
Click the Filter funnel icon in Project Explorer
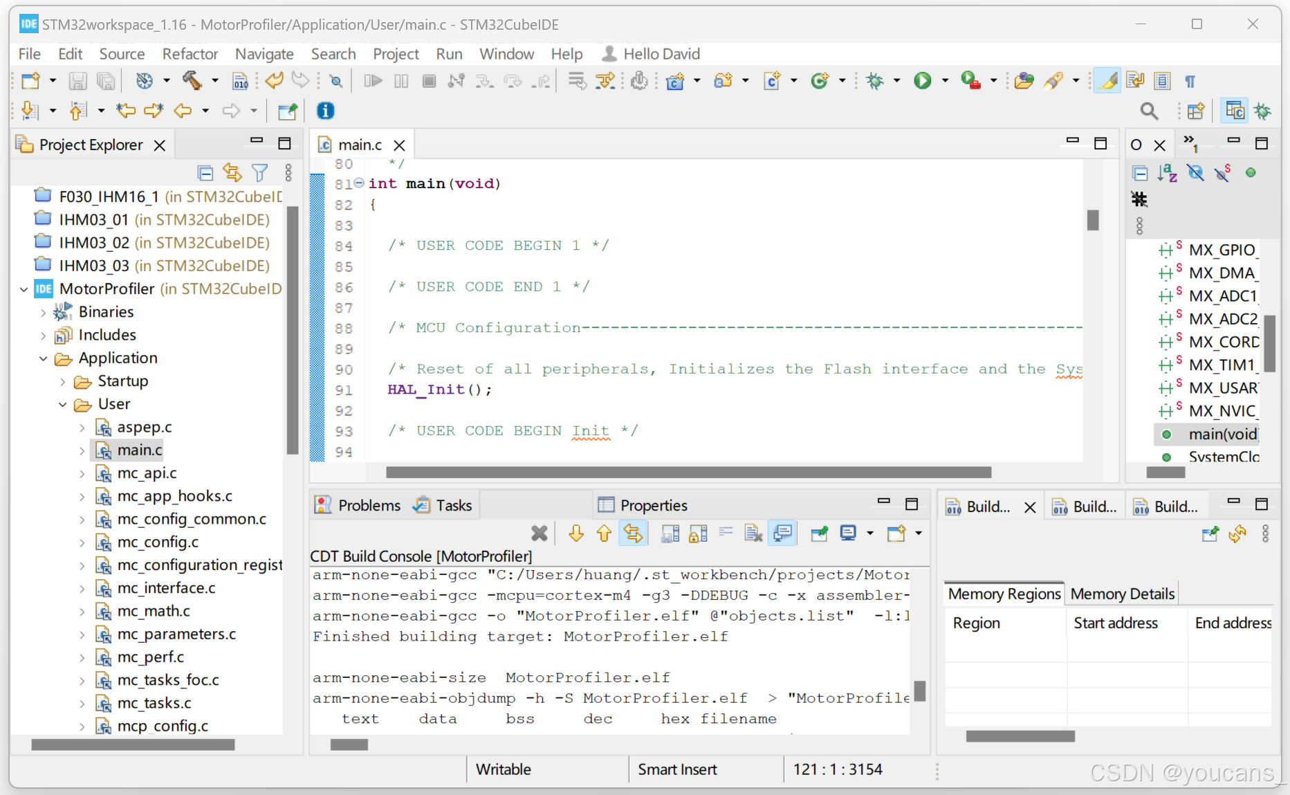pos(260,172)
